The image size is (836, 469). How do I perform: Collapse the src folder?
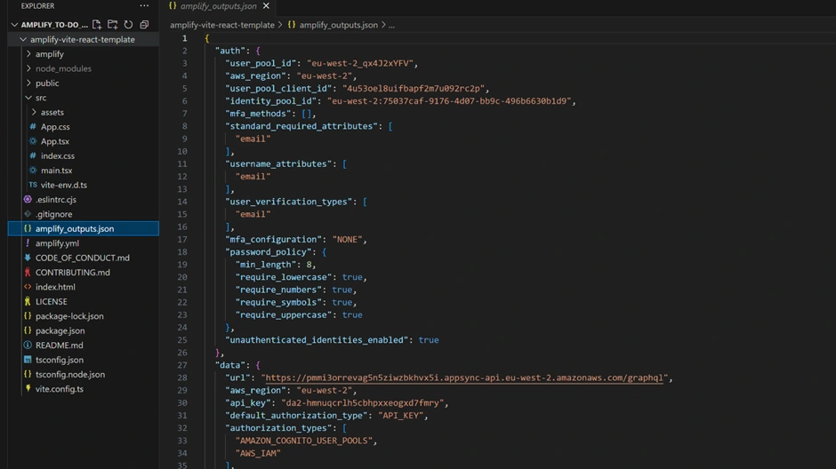[41, 98]
